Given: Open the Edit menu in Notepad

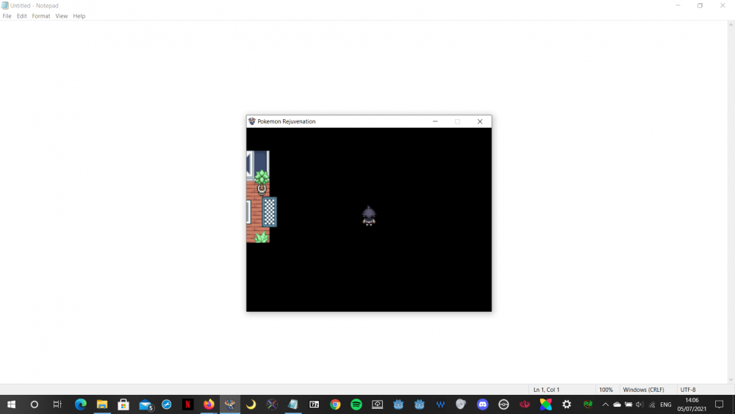Looking at the screenshot, I should 21,16.
